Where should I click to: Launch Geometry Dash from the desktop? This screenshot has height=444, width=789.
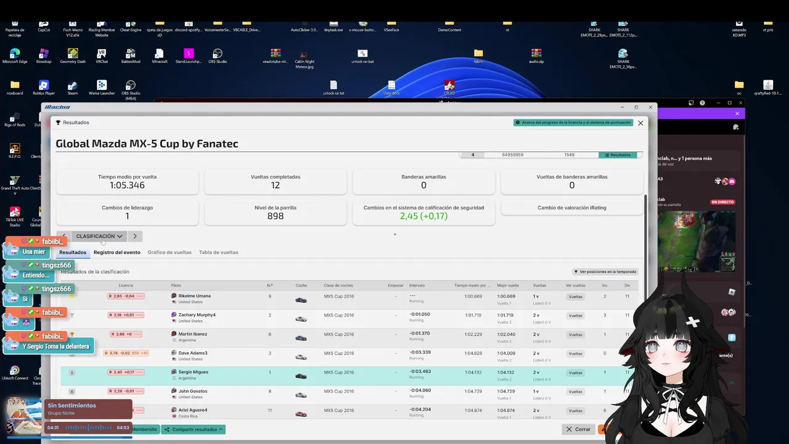click(73, 56)
